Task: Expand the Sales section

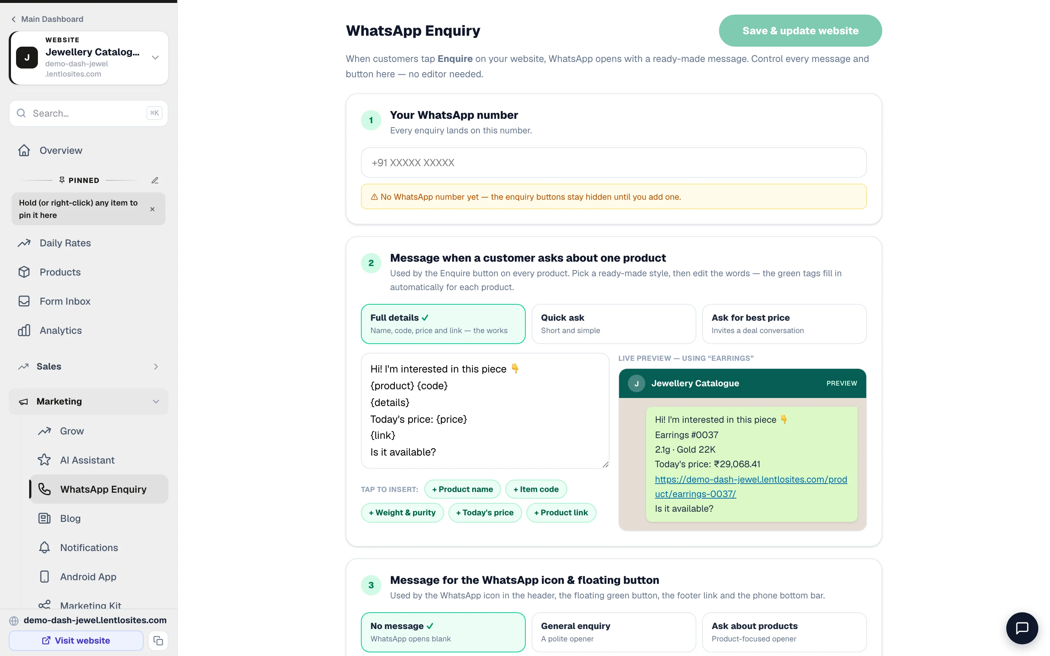Action: [89, 366]
